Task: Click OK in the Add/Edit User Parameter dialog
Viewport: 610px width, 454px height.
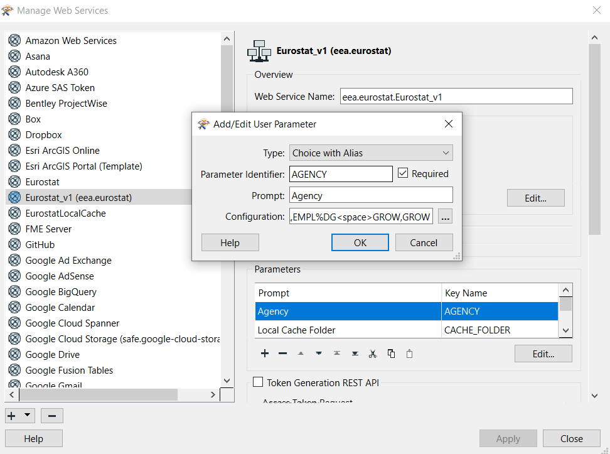Action: click(x=360, y=242)
